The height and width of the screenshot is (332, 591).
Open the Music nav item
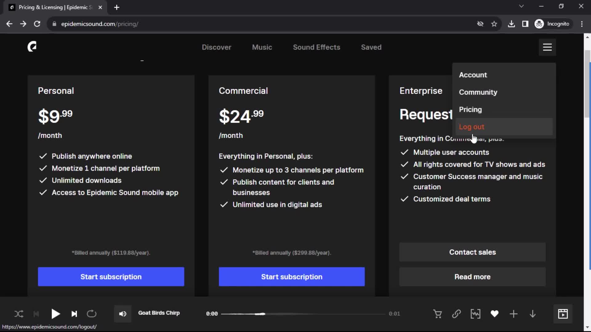pos(262,47)
